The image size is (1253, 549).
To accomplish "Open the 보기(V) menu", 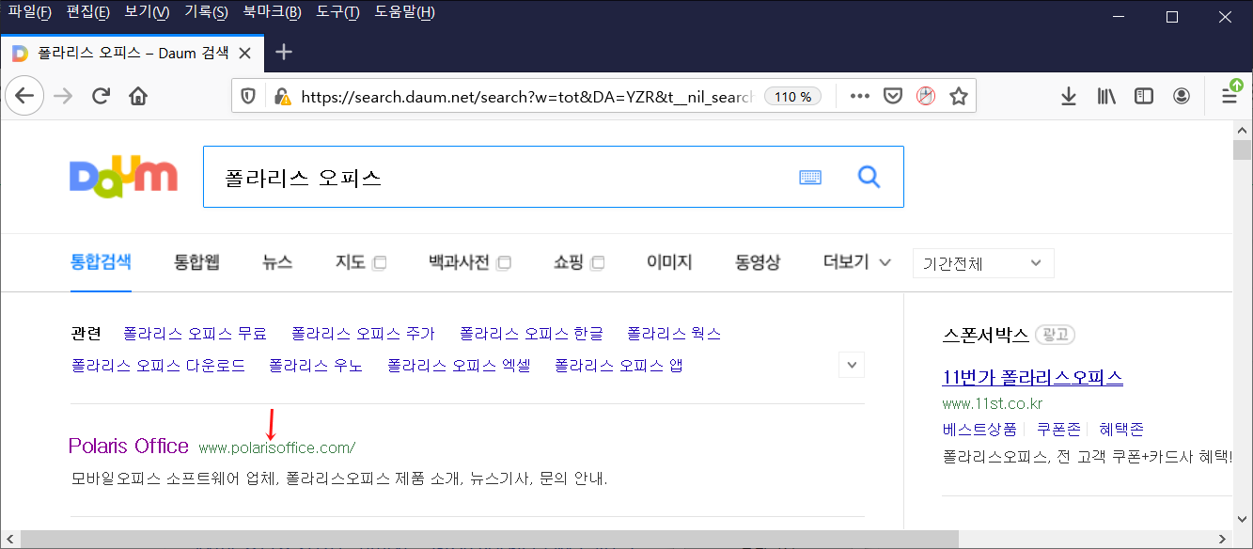I will 148,12.
